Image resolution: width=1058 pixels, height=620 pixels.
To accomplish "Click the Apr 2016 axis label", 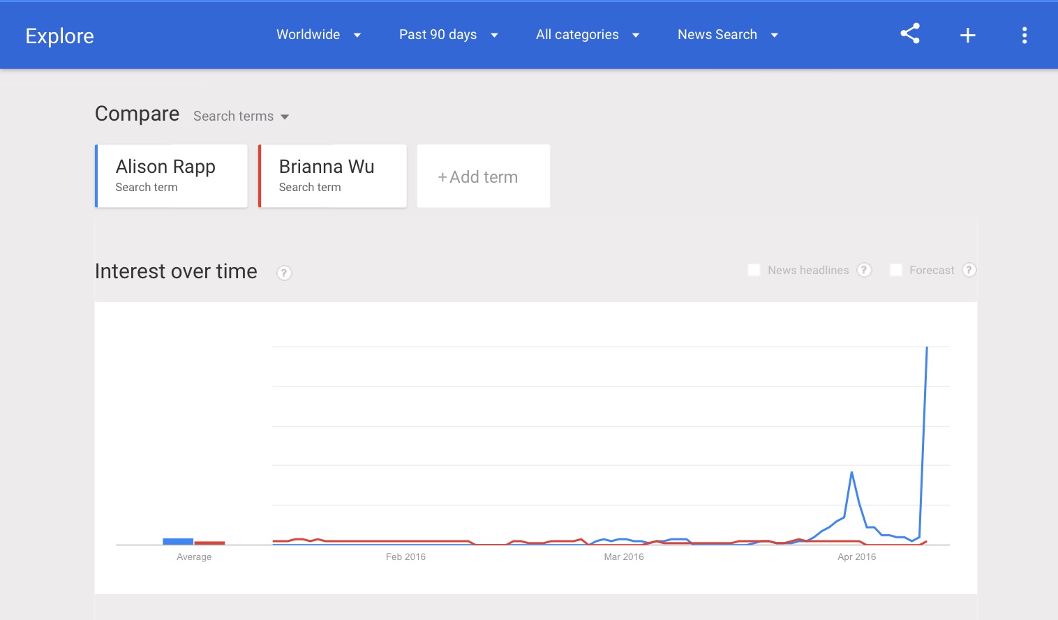I will coord(856,557).
